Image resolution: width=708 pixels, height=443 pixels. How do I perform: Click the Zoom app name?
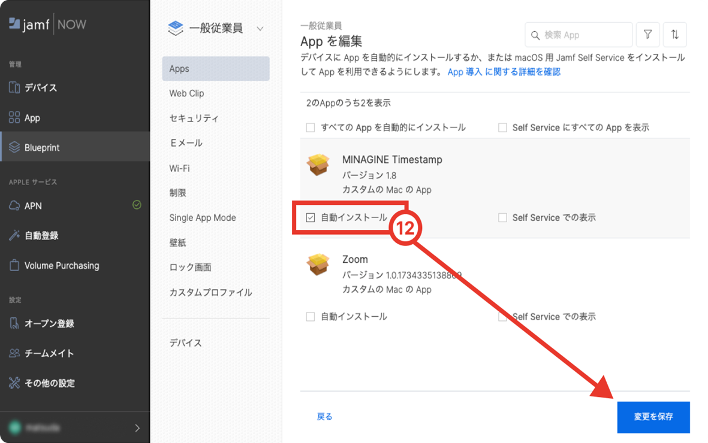[x=355, y=259]
